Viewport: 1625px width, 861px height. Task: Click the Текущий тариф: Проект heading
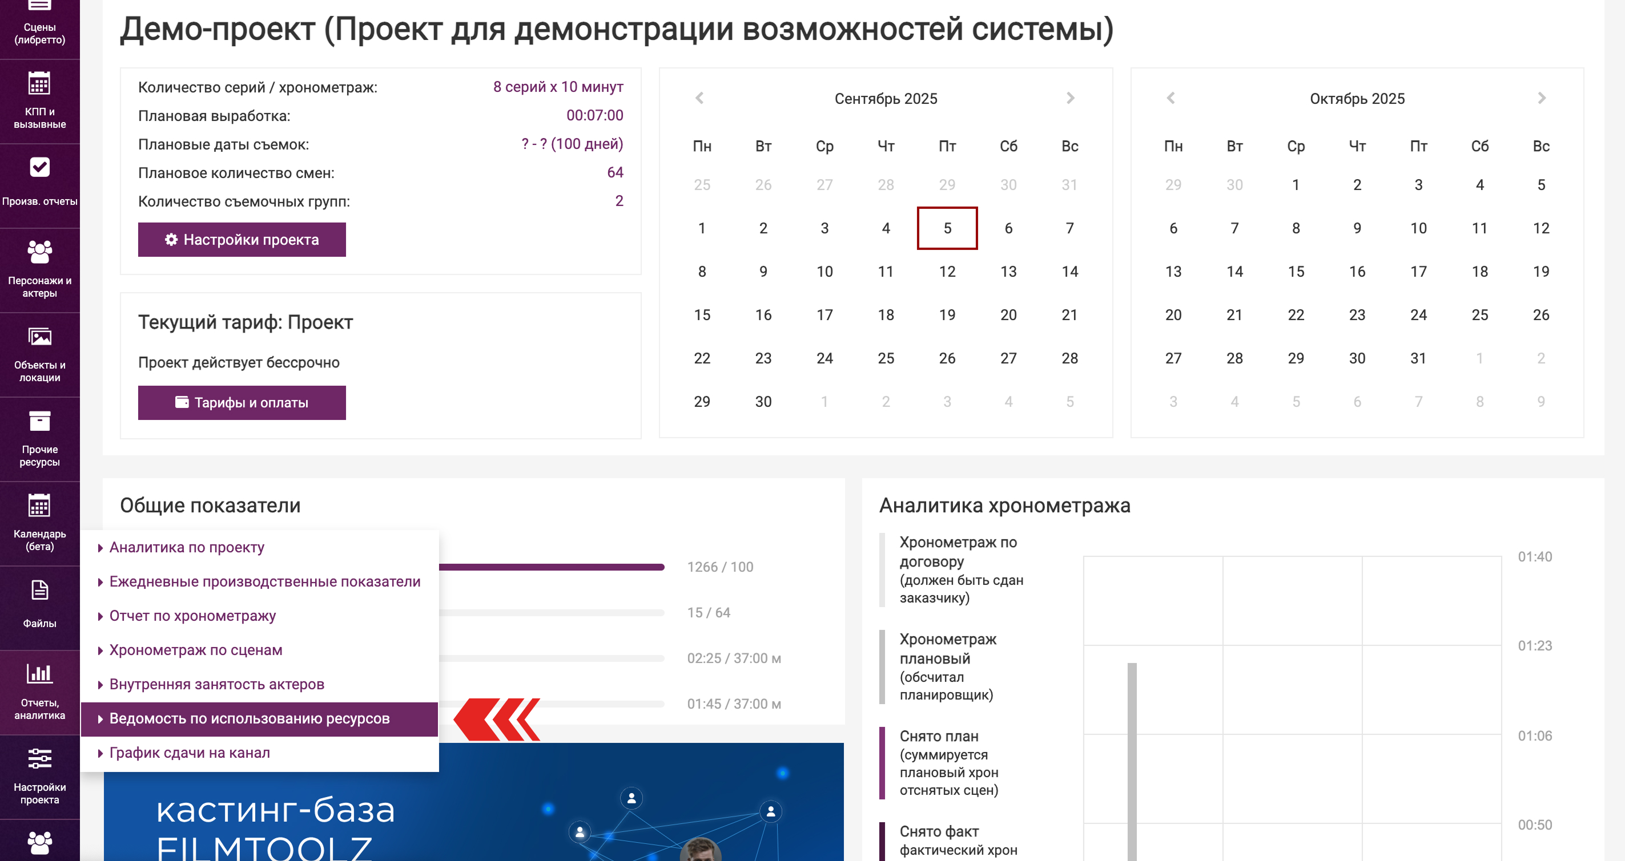246,323
